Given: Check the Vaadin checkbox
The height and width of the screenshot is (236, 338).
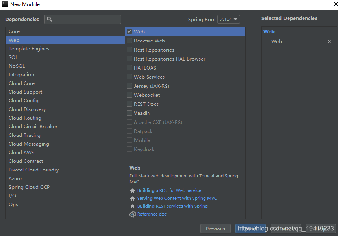Looking at the screenshot, I should (x=129, y=113).
